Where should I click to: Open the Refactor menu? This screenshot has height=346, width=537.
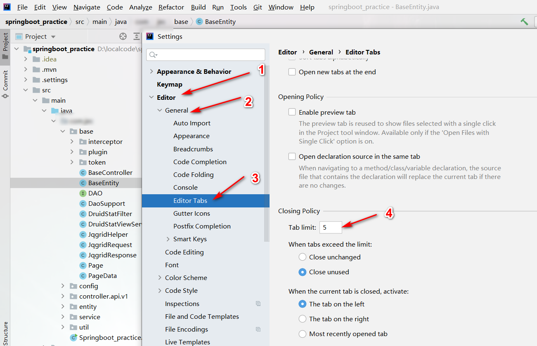171,7
